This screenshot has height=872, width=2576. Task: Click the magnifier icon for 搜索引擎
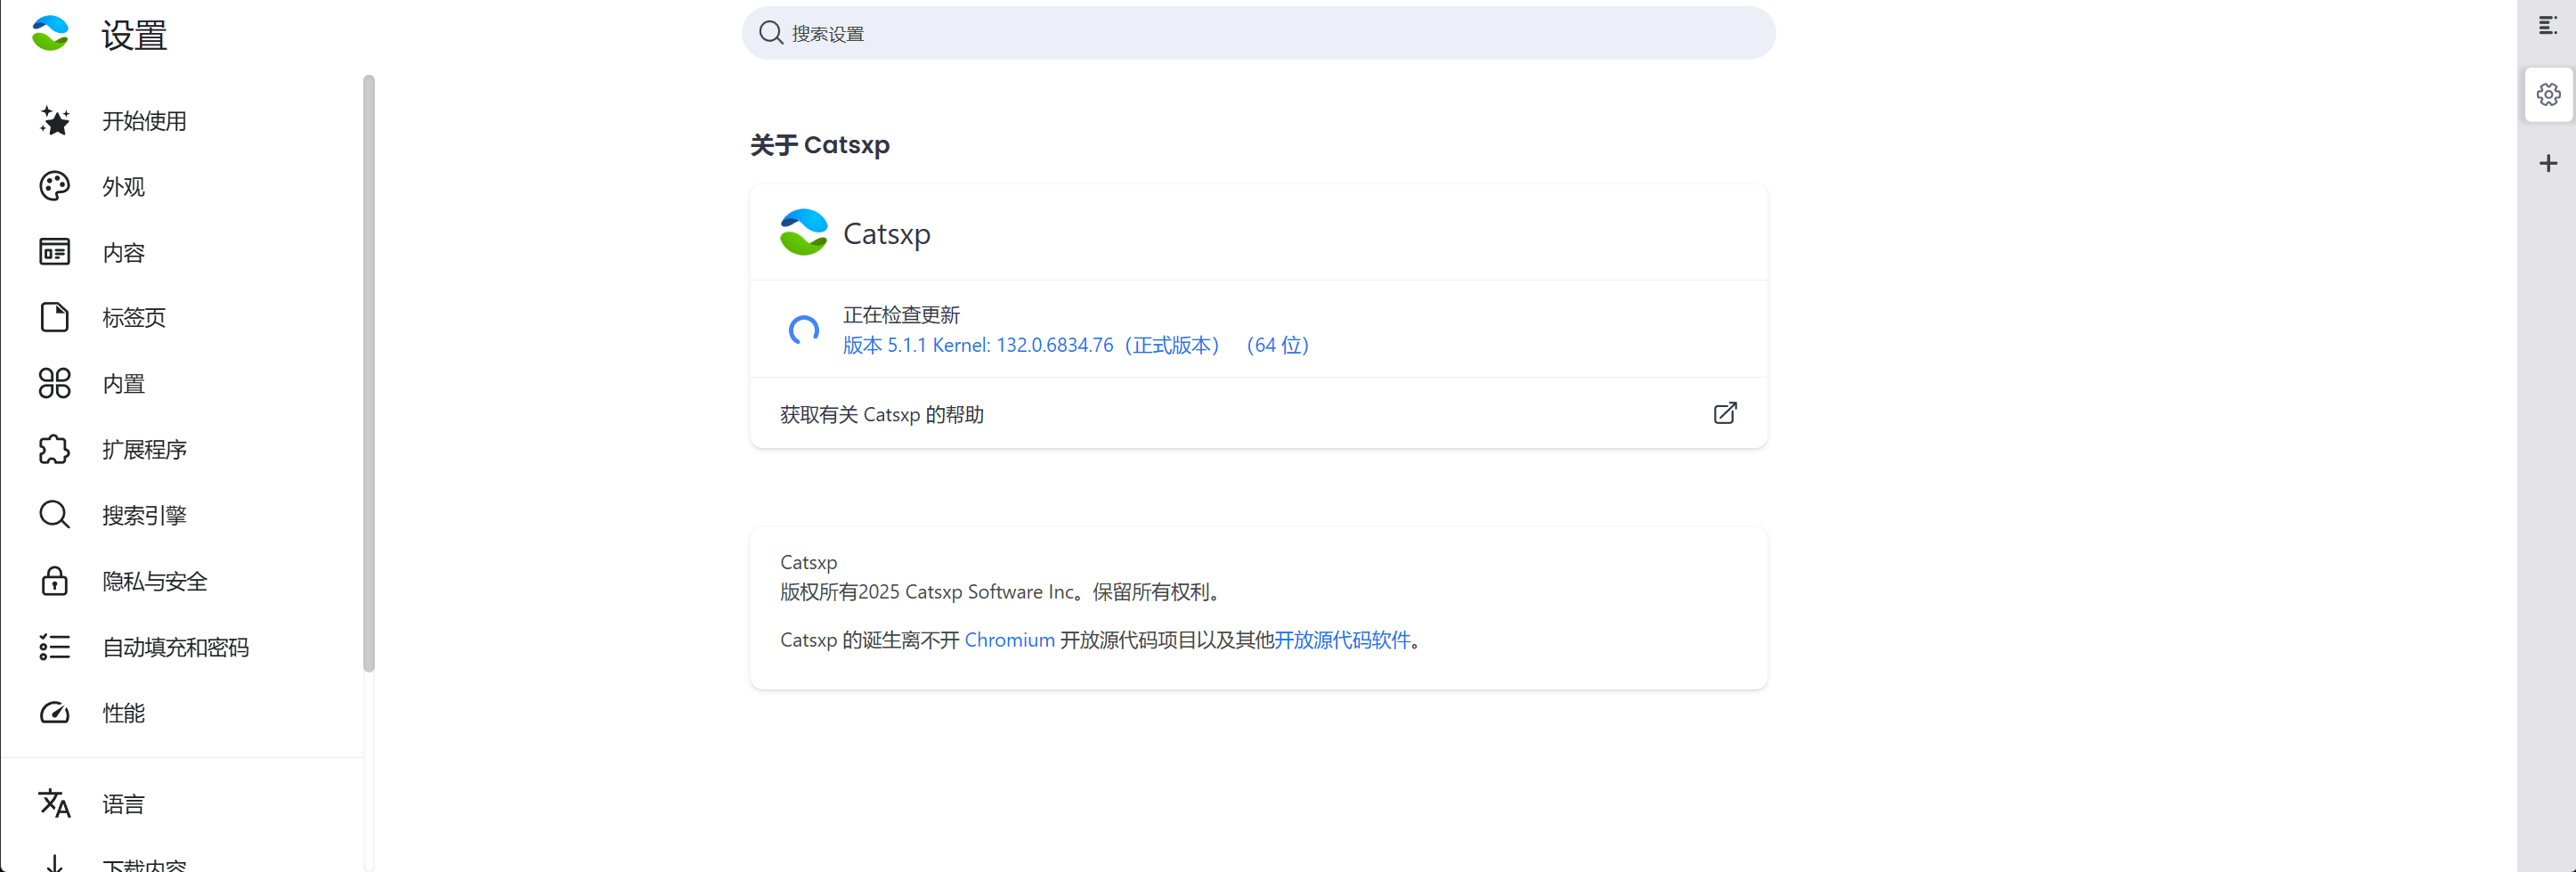pyautogui.click(x=54, y=515)
